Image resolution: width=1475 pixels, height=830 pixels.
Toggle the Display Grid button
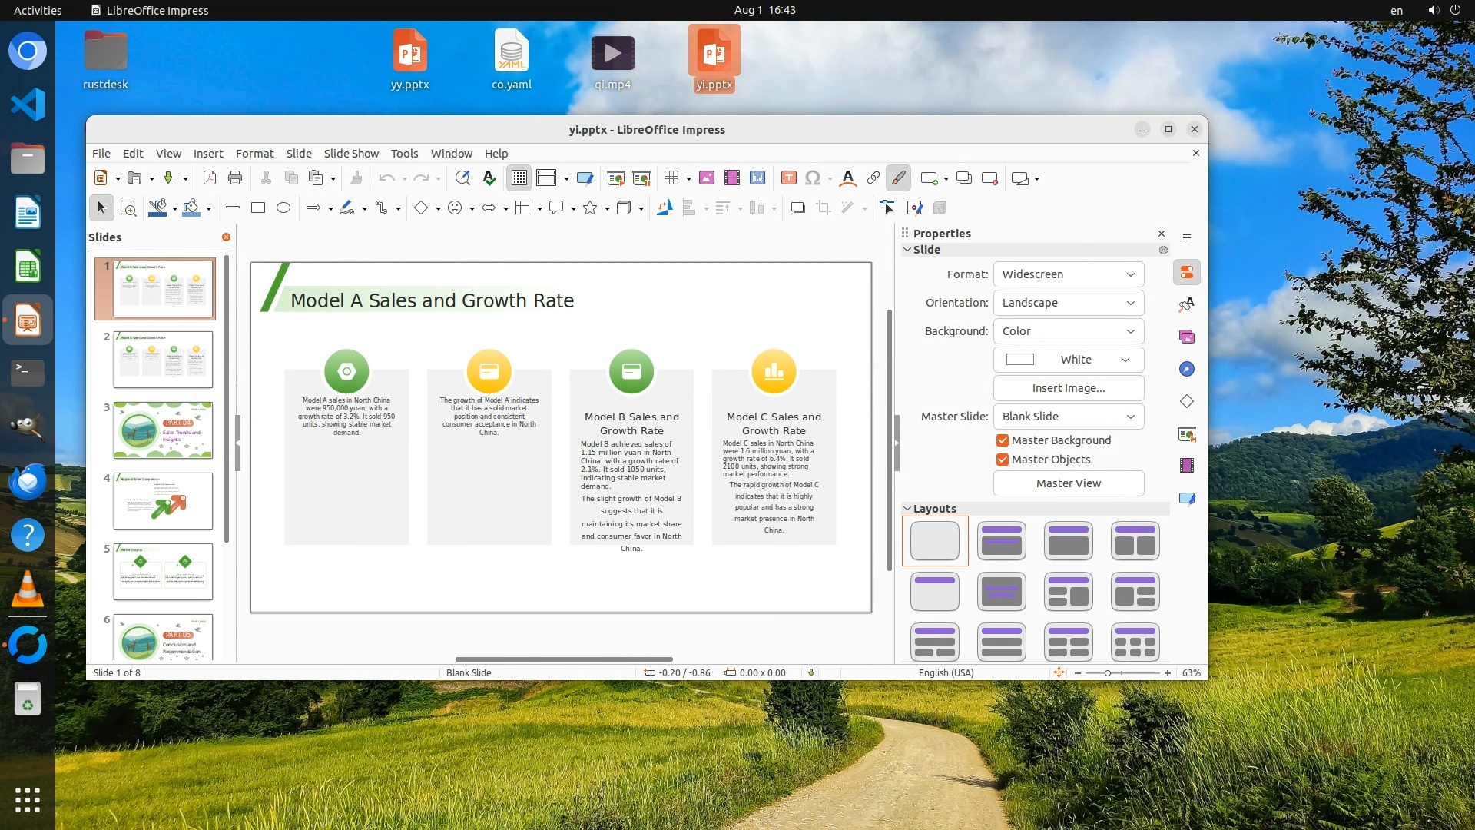(519, 178)
